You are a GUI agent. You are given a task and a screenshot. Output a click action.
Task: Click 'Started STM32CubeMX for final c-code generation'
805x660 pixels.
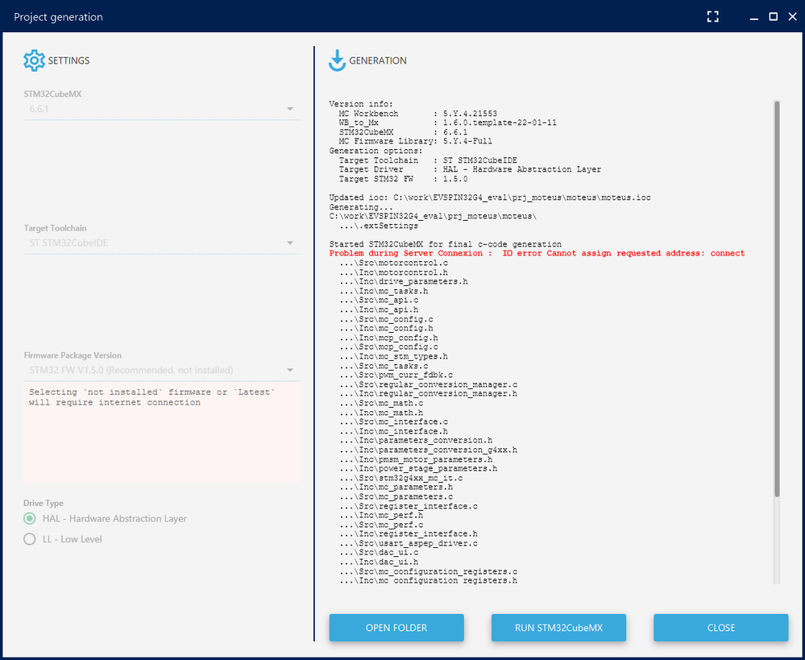pyautogui.click(x=446, y=244)
